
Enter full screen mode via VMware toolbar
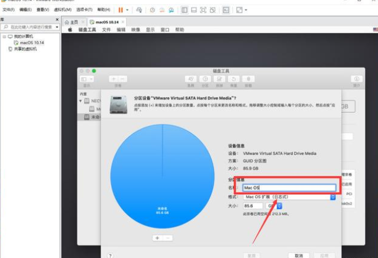pyautogui.click(x=240, y=10)
